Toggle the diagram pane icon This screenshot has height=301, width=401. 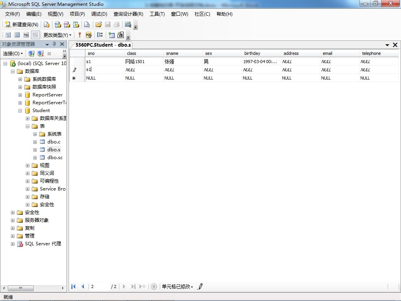[8, 35]
